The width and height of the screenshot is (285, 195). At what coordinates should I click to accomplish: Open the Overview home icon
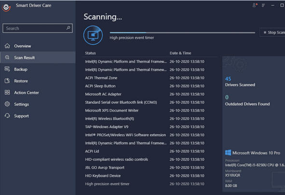(x=7, y=46)
